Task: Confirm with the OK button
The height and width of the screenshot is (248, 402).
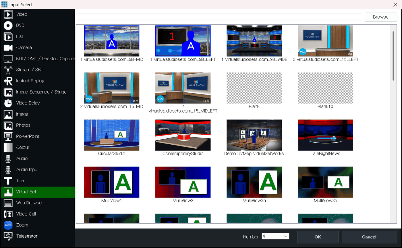Action: pyautogui.click(x=318, y=237)
